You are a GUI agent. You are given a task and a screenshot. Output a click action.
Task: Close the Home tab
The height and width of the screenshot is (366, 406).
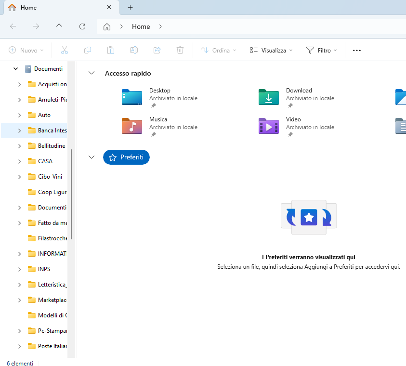pyautogui.click(x=109, y=7)
